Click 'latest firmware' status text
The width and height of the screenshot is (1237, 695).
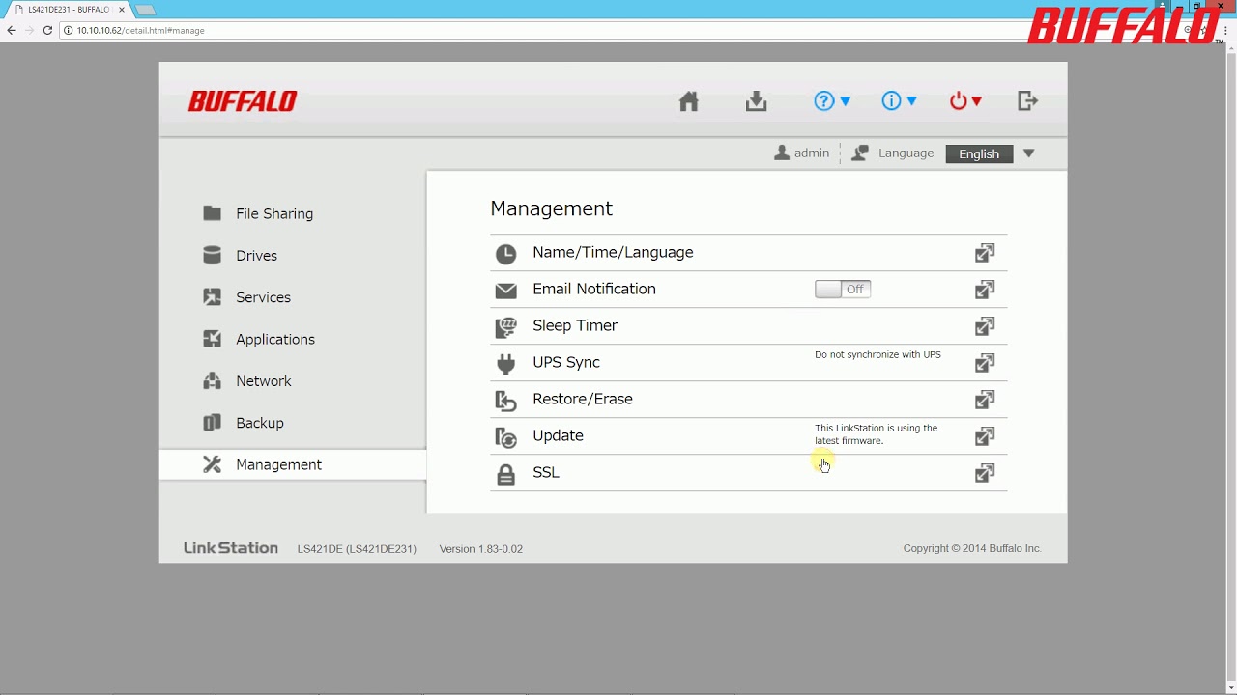point(876,434)
